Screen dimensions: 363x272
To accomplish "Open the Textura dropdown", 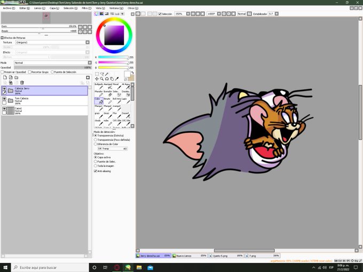I will (88, 42).
